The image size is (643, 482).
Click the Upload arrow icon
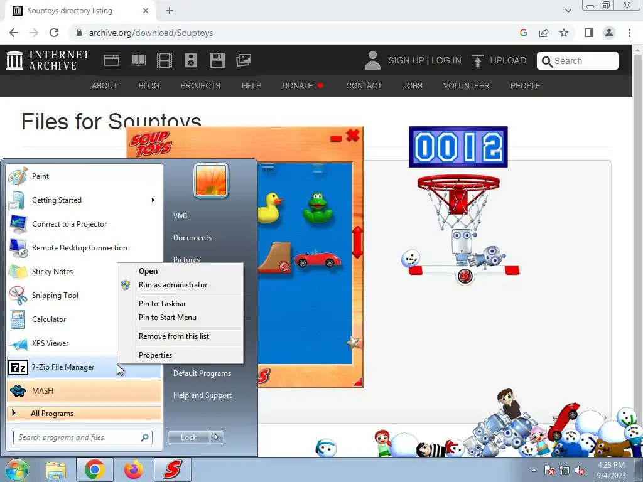point(477,60)
